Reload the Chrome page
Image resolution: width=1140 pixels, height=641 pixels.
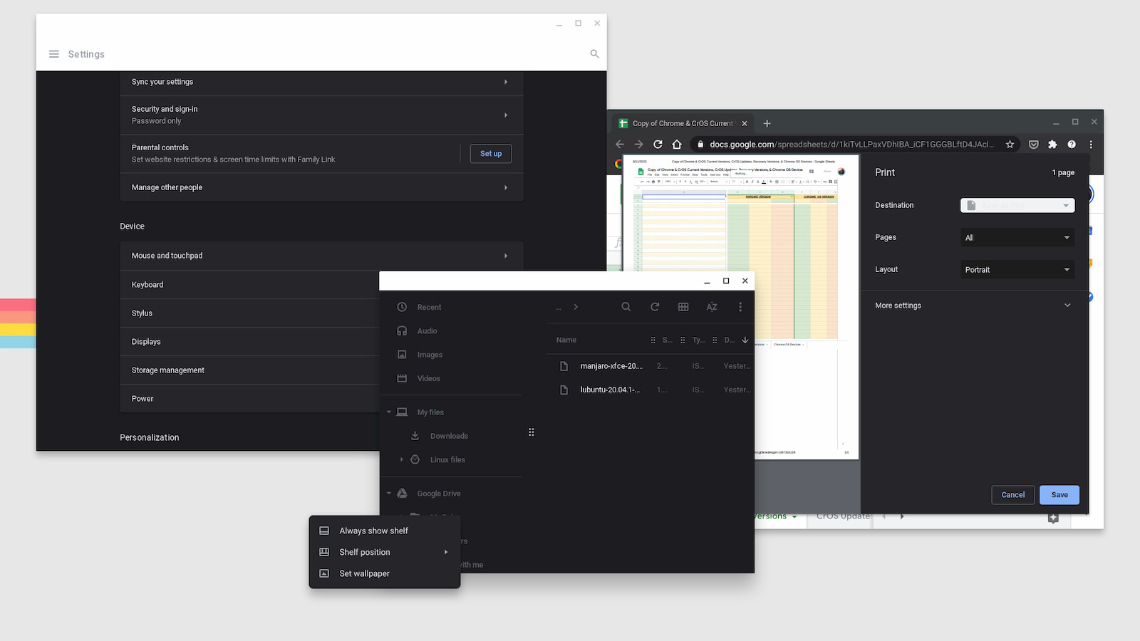658,145
